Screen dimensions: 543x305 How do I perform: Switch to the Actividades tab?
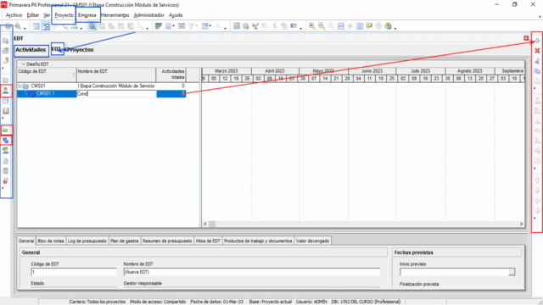coord(31,50)
